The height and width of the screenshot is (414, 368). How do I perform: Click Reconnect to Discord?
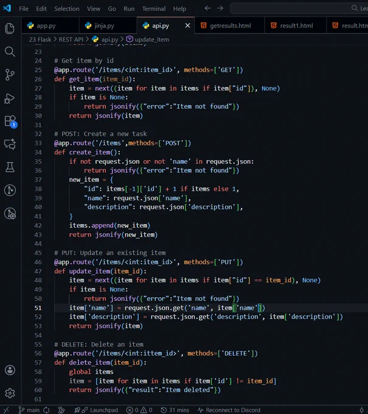(229, 410)
